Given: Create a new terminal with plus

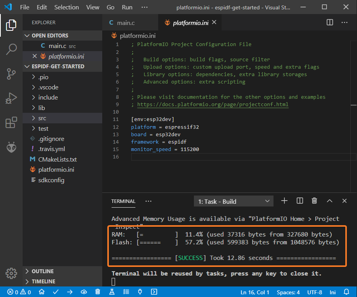Looking at the screenshot, I should [284, 201].
